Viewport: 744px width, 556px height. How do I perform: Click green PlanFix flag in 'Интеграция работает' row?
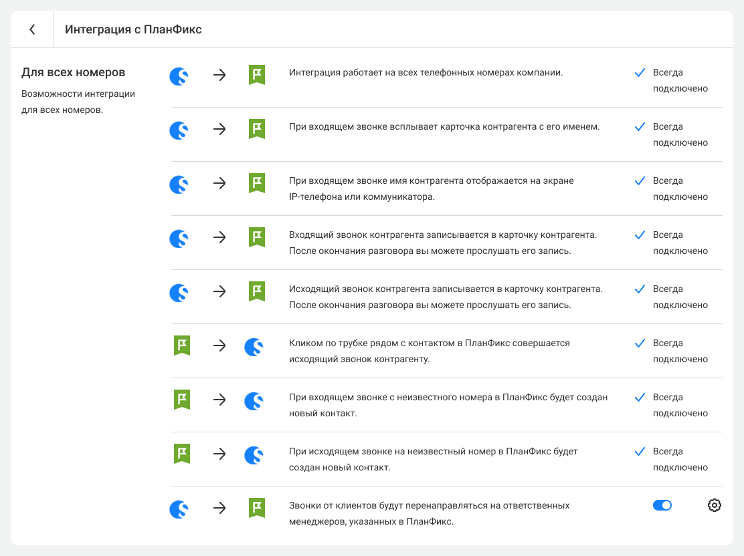click(257, 75)
